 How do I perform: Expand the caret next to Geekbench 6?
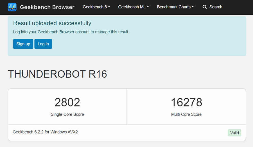coord(109,7)
